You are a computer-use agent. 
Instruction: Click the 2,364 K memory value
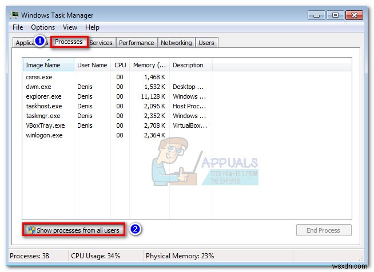click(x=155, y=135)
